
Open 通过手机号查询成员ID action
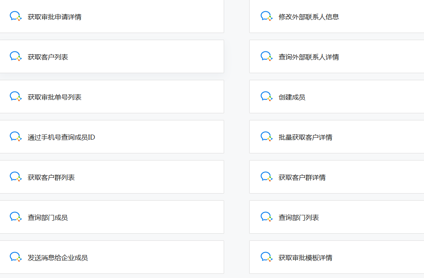click(x=112, y=137)
